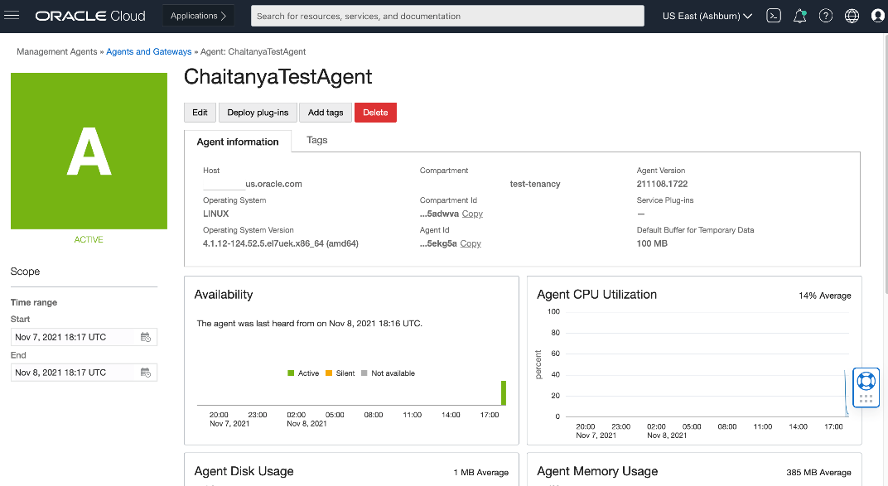This screenshot has width=888, height=486.
Task: Open the Cloud Shell developer tools icon
Action: (x=773, y=16)
